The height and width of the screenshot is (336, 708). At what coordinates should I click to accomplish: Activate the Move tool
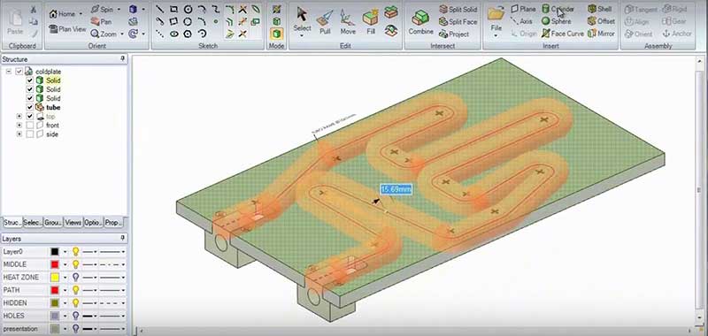pyautogui.click(x=348, y=23)
